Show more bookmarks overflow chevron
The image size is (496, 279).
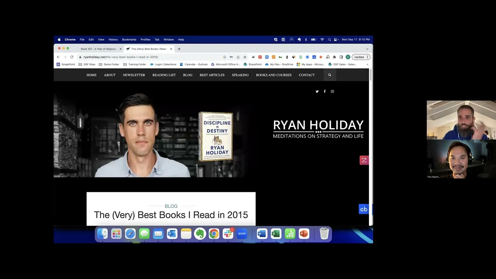pyautogui.click(x=367, y=64)
